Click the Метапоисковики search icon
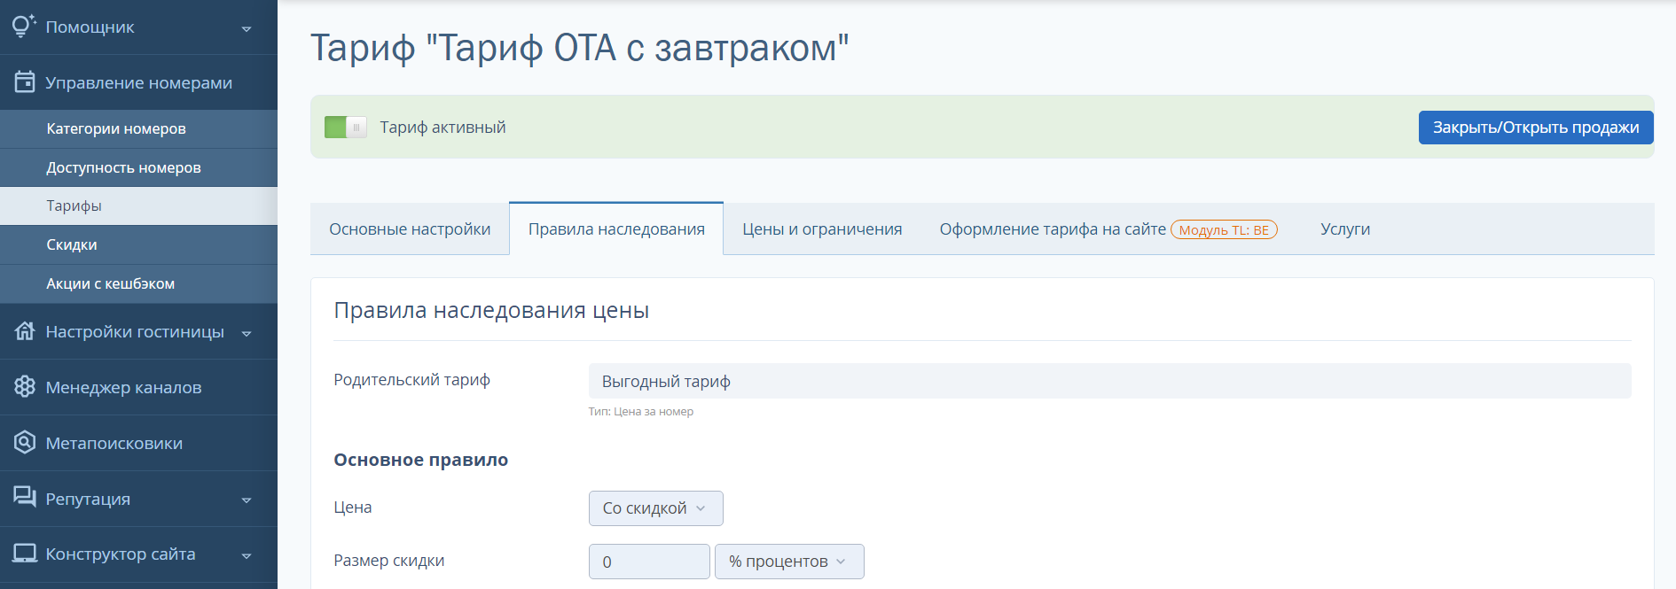 tap(25, 443)
